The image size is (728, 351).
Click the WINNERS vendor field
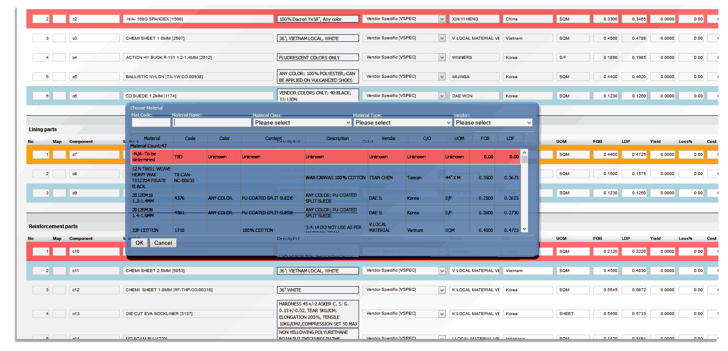(x=474, y=57)
